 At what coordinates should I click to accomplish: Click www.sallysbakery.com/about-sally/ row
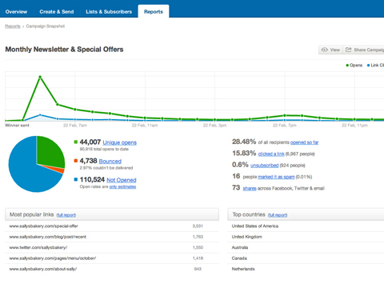[112, 269]
